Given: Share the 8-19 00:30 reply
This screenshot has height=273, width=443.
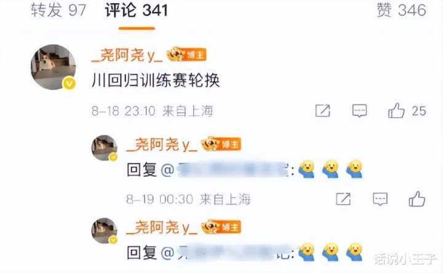Looking at the screenshot, I should point(343,199).
